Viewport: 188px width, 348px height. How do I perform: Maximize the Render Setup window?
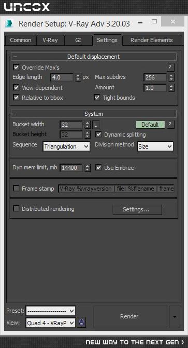pos(154,21)
